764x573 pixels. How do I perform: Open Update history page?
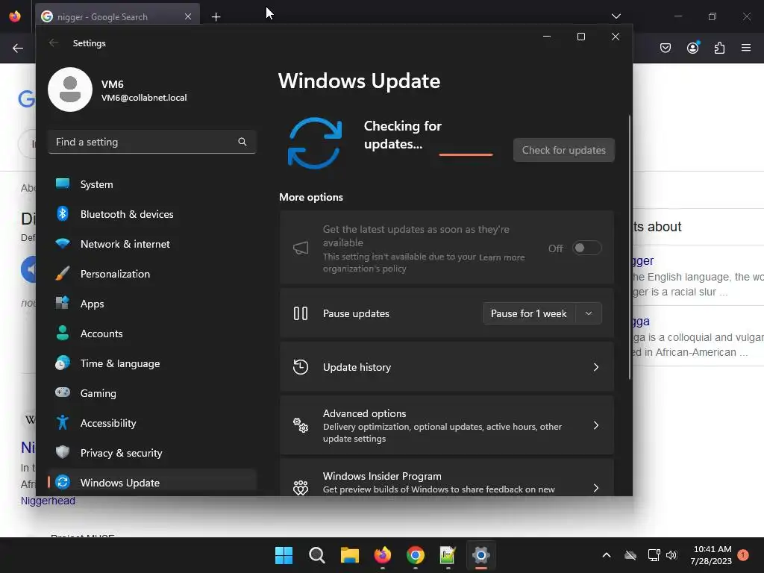click(446, 367)
